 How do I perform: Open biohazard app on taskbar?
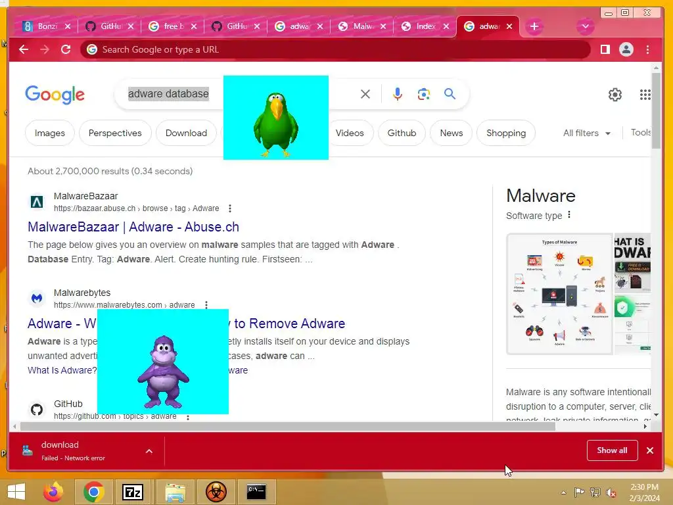pyautogui.click(x=216, y=492)
